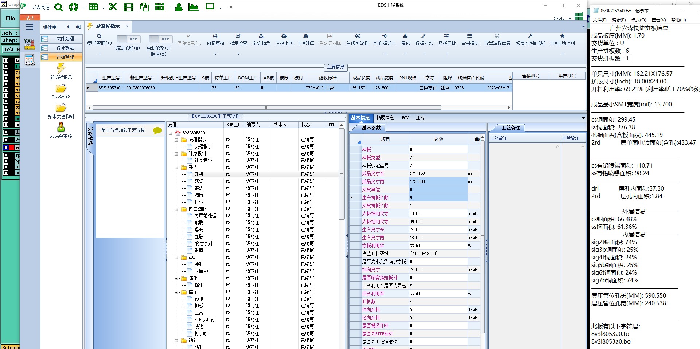Open the 格式(O) menu in Notepad
The image size is (700, 349).
click(x=638, y=20)
